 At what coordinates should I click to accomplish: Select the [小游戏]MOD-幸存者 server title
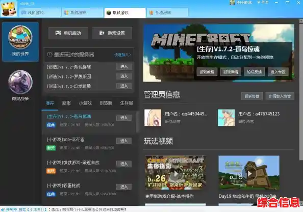tap(66, 140)
